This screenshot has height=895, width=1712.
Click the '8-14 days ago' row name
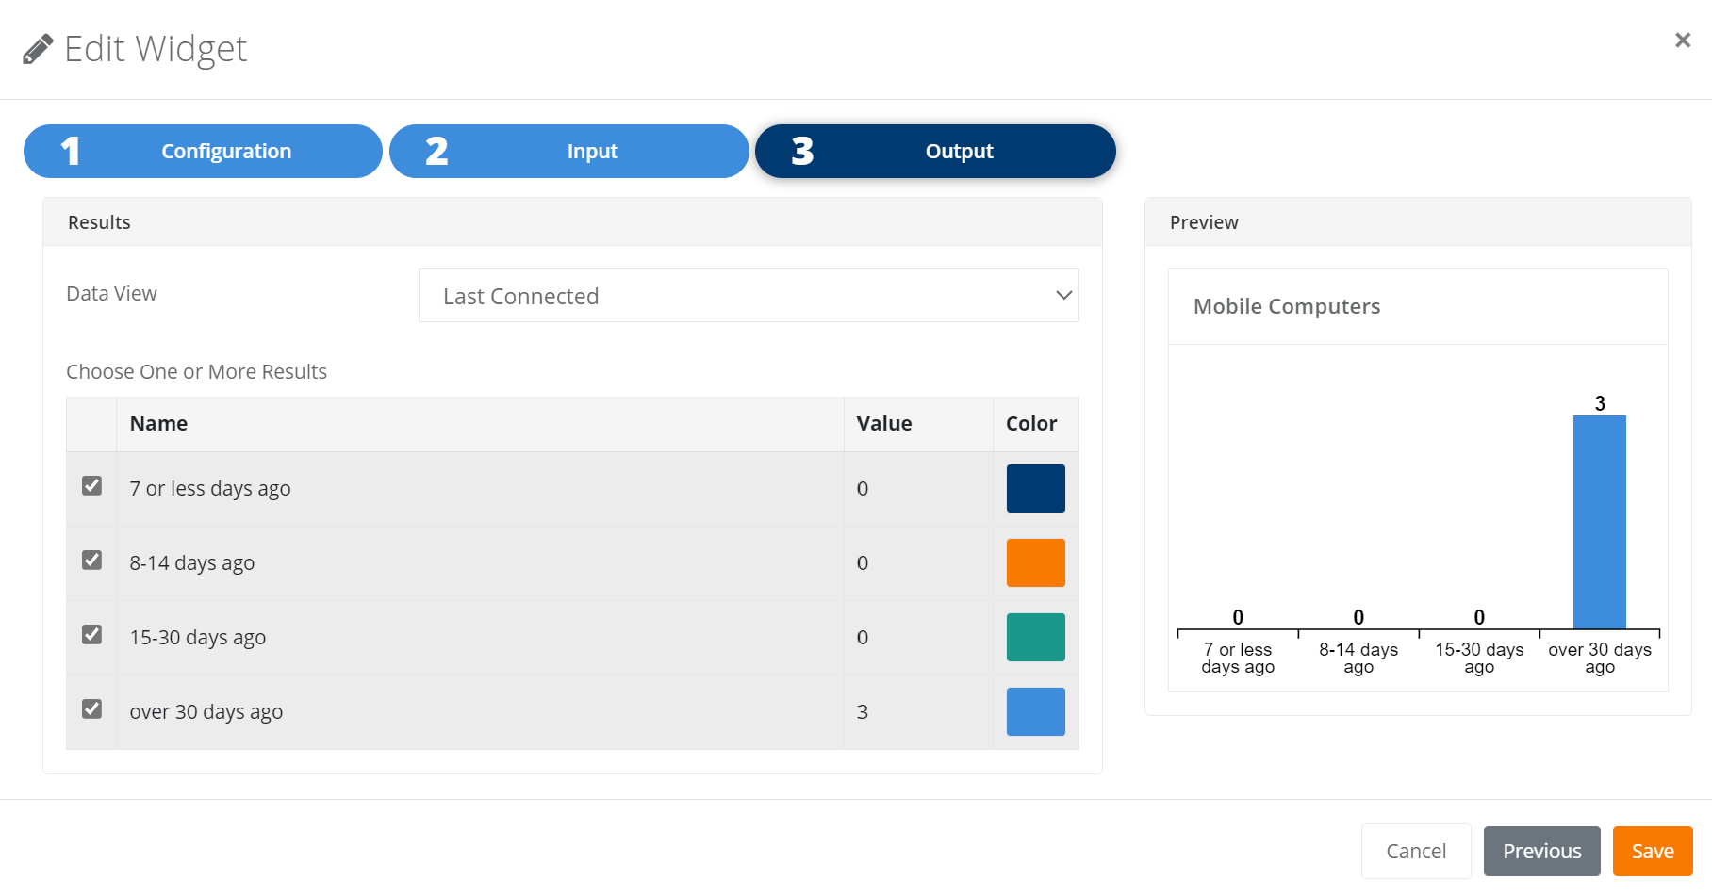pyautogui.click(x=192, y=563)
